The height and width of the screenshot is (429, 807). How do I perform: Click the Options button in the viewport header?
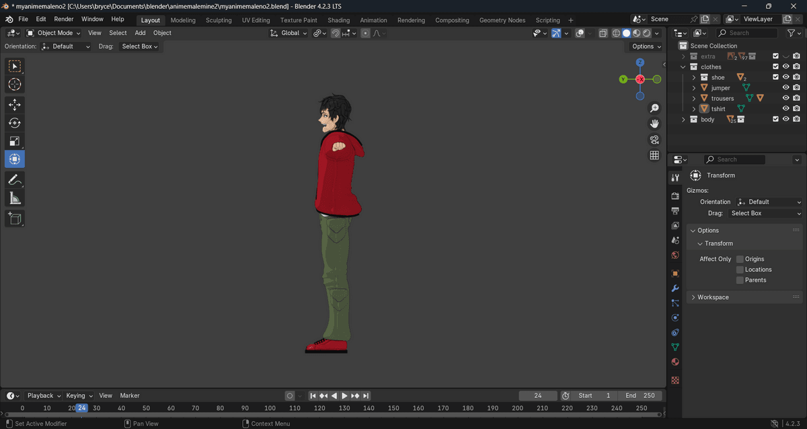coord(646,46)
